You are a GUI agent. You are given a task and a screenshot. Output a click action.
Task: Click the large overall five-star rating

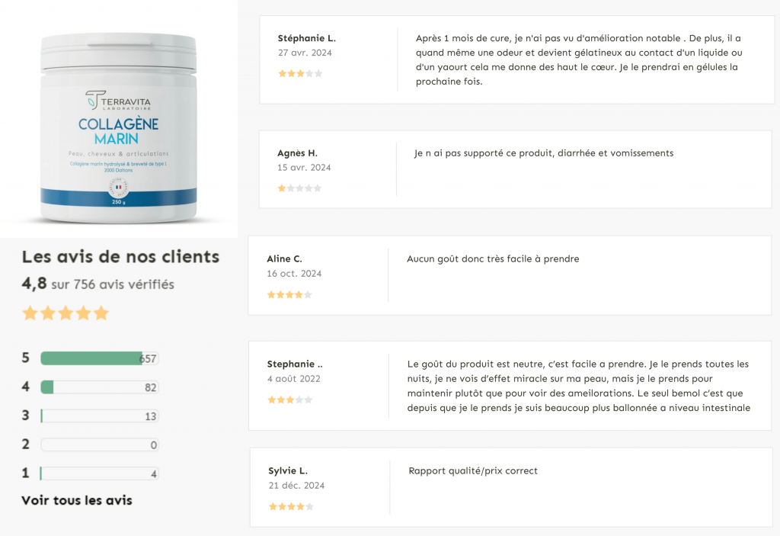click(66, 313)
